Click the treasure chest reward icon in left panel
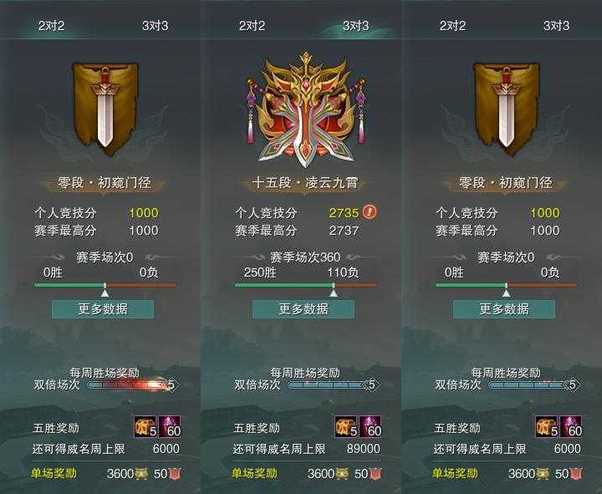The height and width of the screenshot is (494, 602). 145,426
